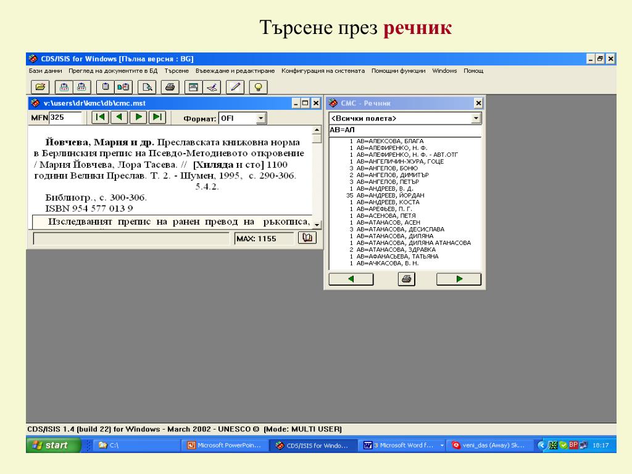Open the Преглед на документите в БД menu
This screenshot has width=632, height=474.
(x=113, y=71)
